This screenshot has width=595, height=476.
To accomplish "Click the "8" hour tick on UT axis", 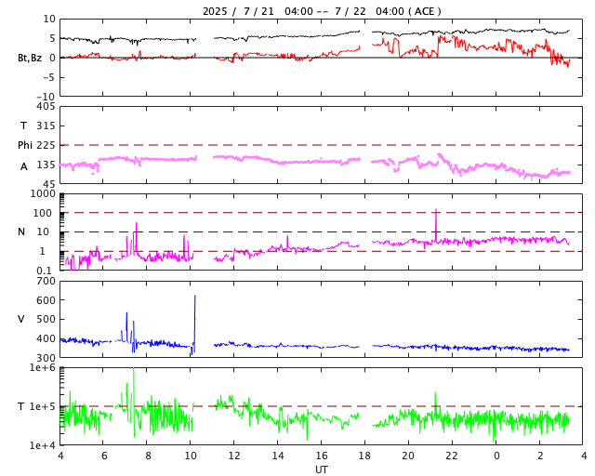I will 148,456.
